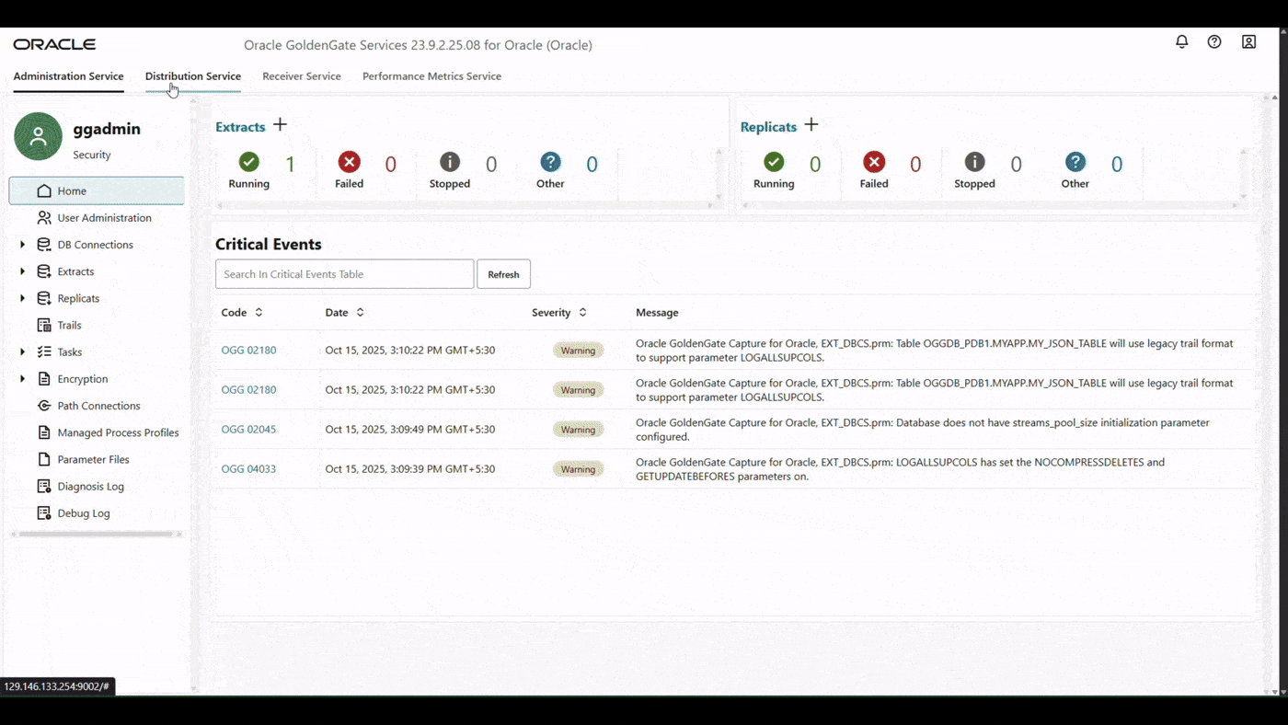
Task: Expand the Tasks tree node
Action: tap(22, 351)
